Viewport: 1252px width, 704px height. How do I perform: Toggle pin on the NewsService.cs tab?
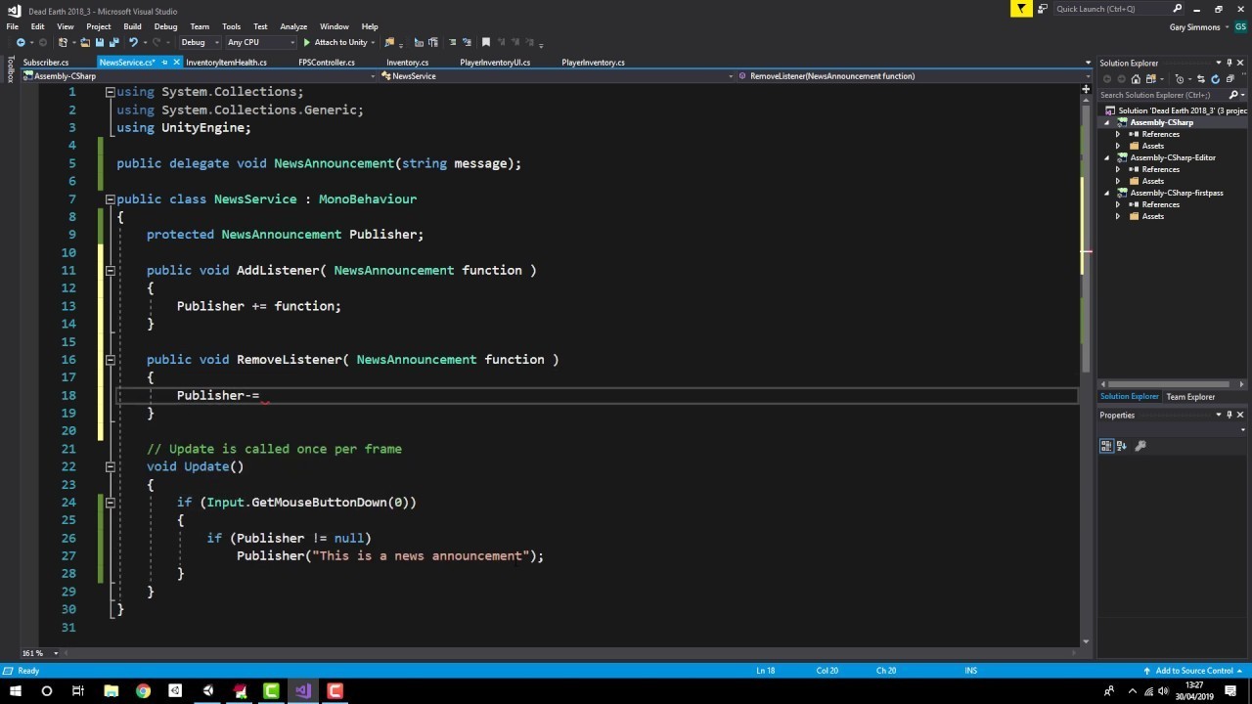point(164,63)
